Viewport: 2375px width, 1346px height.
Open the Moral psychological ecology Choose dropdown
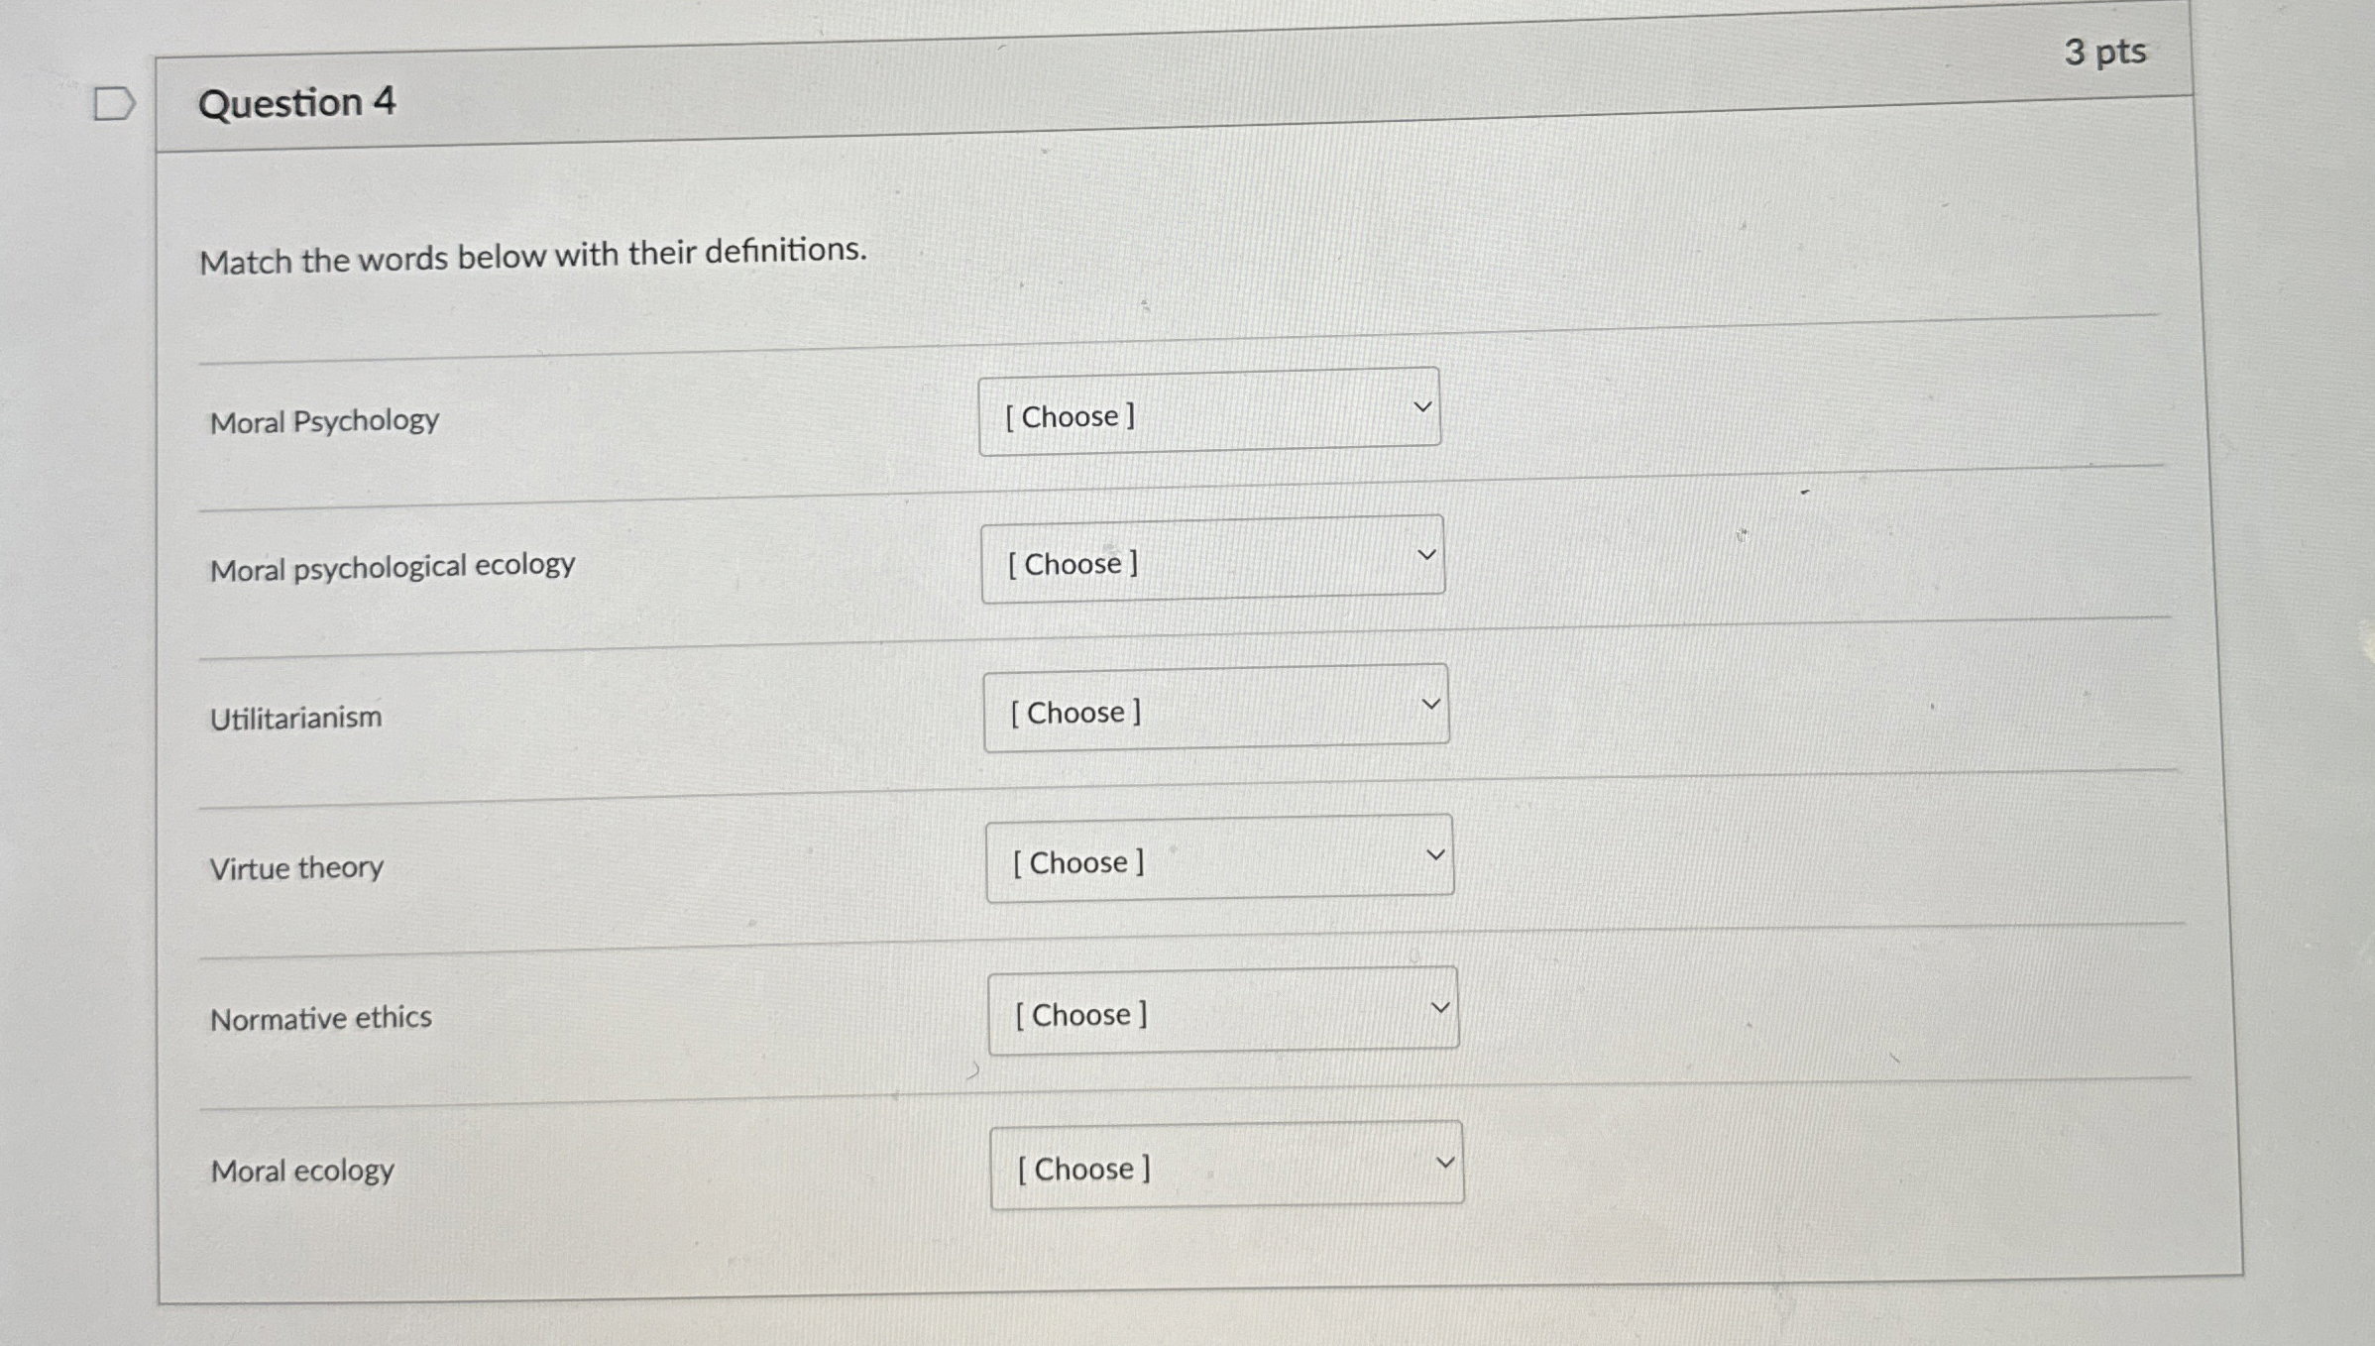pyautogui.click(x=1212, y=563)
